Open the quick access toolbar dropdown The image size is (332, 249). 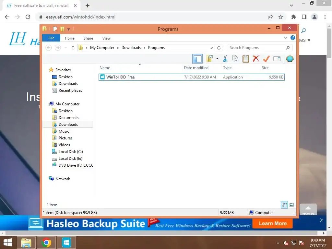(69, 29)
